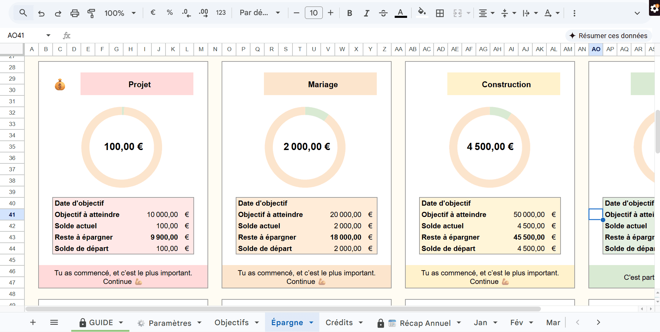Screen dimensions: 660x332
Task: Open text wrapping options
Action: coord(530,13)
